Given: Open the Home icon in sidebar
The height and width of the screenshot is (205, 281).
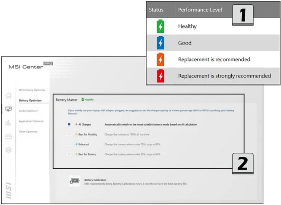Looking at the screenshot, I should [x=8, y=95].
